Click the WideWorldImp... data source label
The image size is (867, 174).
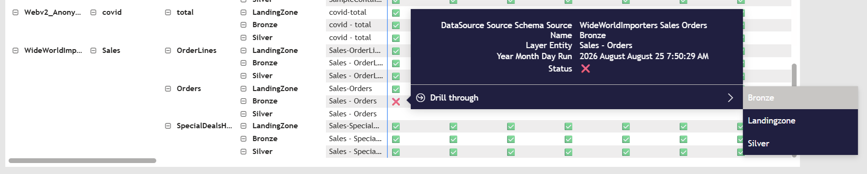(53, 51)
